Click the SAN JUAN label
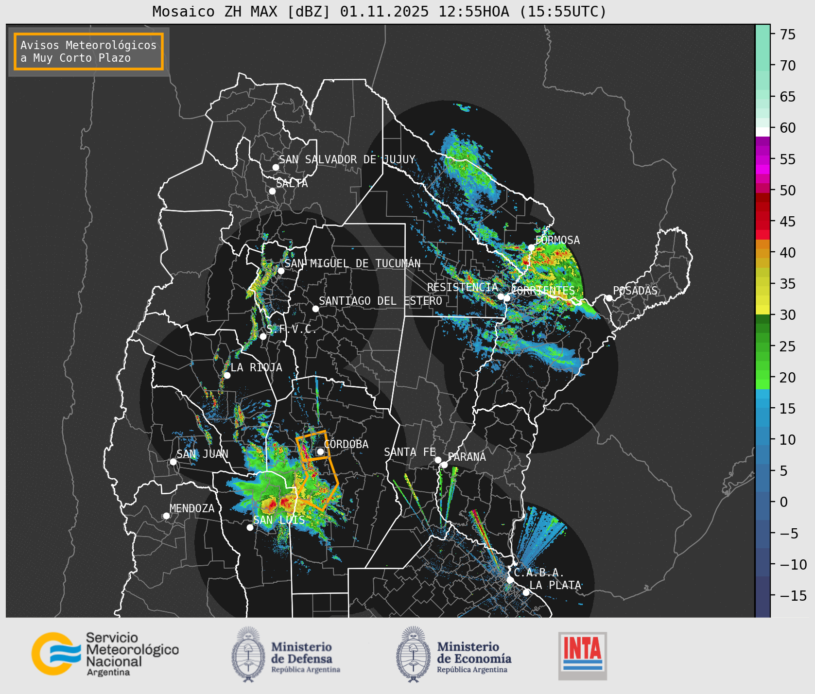Screen dimensions: 815x694 (202, 454)
